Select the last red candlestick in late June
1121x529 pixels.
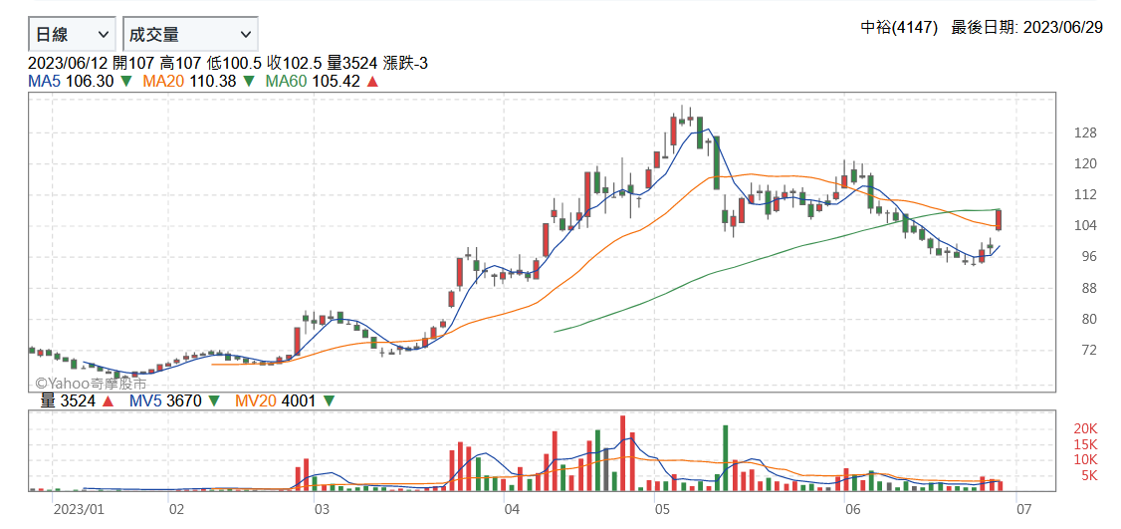click(x=999, y=220)
